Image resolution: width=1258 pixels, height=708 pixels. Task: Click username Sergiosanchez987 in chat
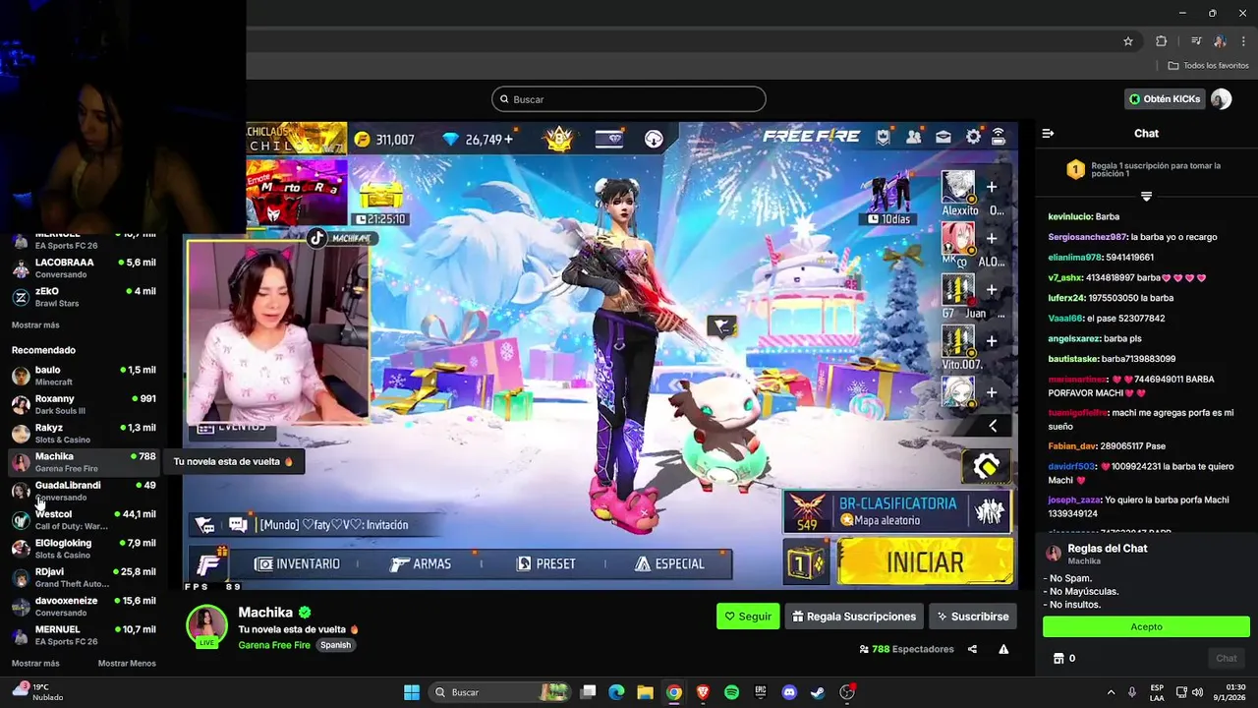(1087, 237)
